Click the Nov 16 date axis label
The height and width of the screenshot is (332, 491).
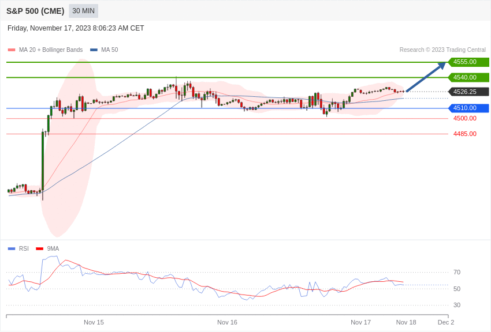228,322
